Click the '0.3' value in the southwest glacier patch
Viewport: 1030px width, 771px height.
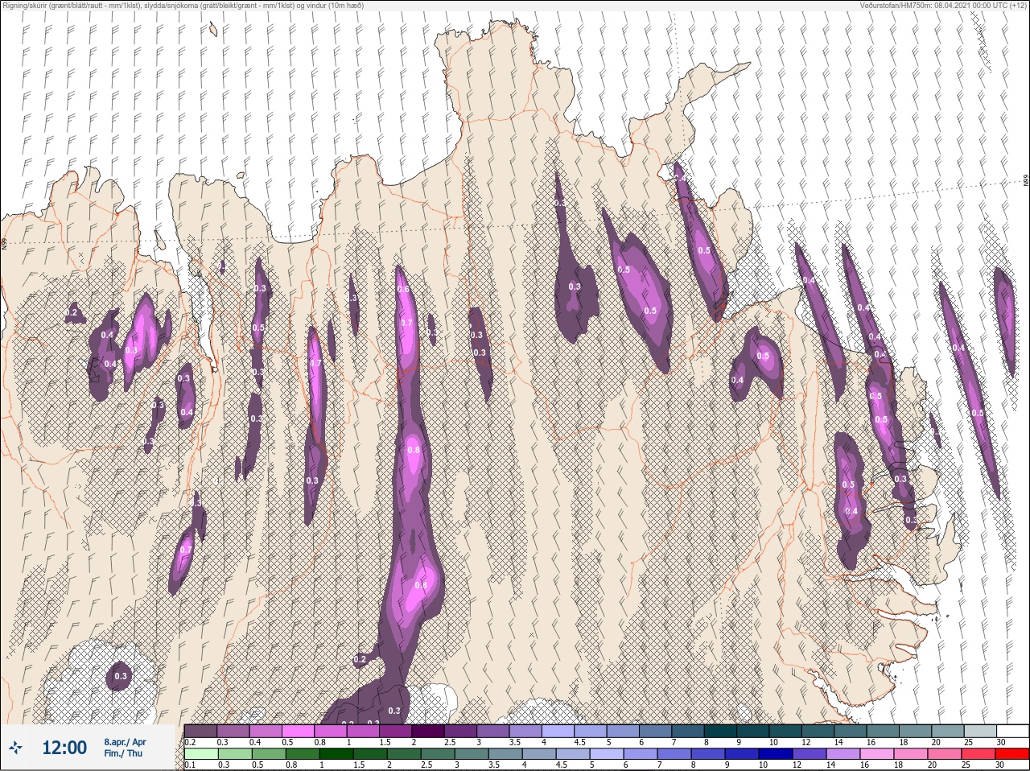point(121,676)
